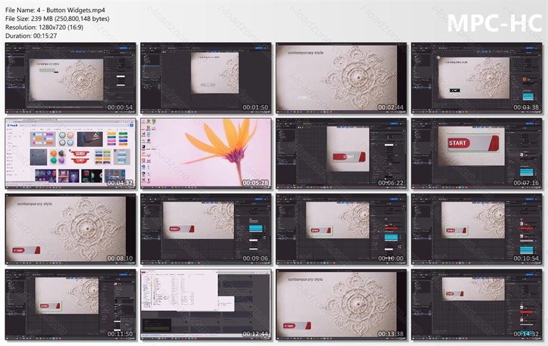Select the last thumbnail stamped 00:14:32
The image size is (548, 346).
tap(477, 305)
